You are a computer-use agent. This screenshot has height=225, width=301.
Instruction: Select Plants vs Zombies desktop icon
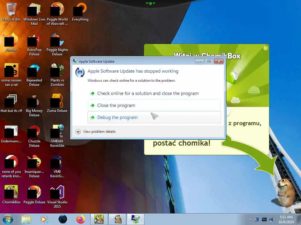coord(57,75)
